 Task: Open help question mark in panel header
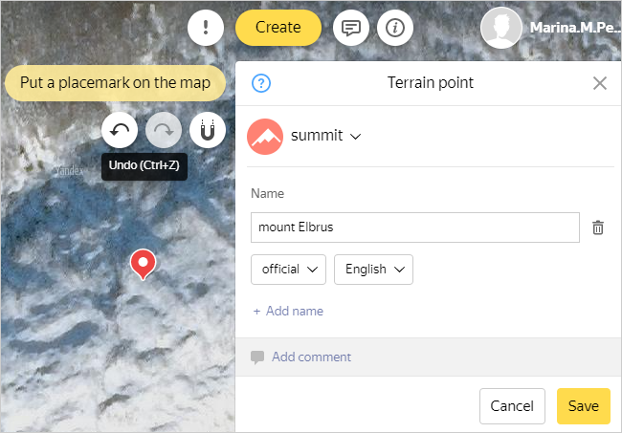[261, 83]
